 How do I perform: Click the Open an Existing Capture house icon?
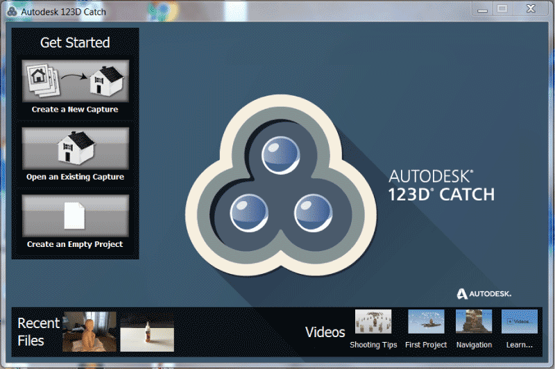coord(76,148)
